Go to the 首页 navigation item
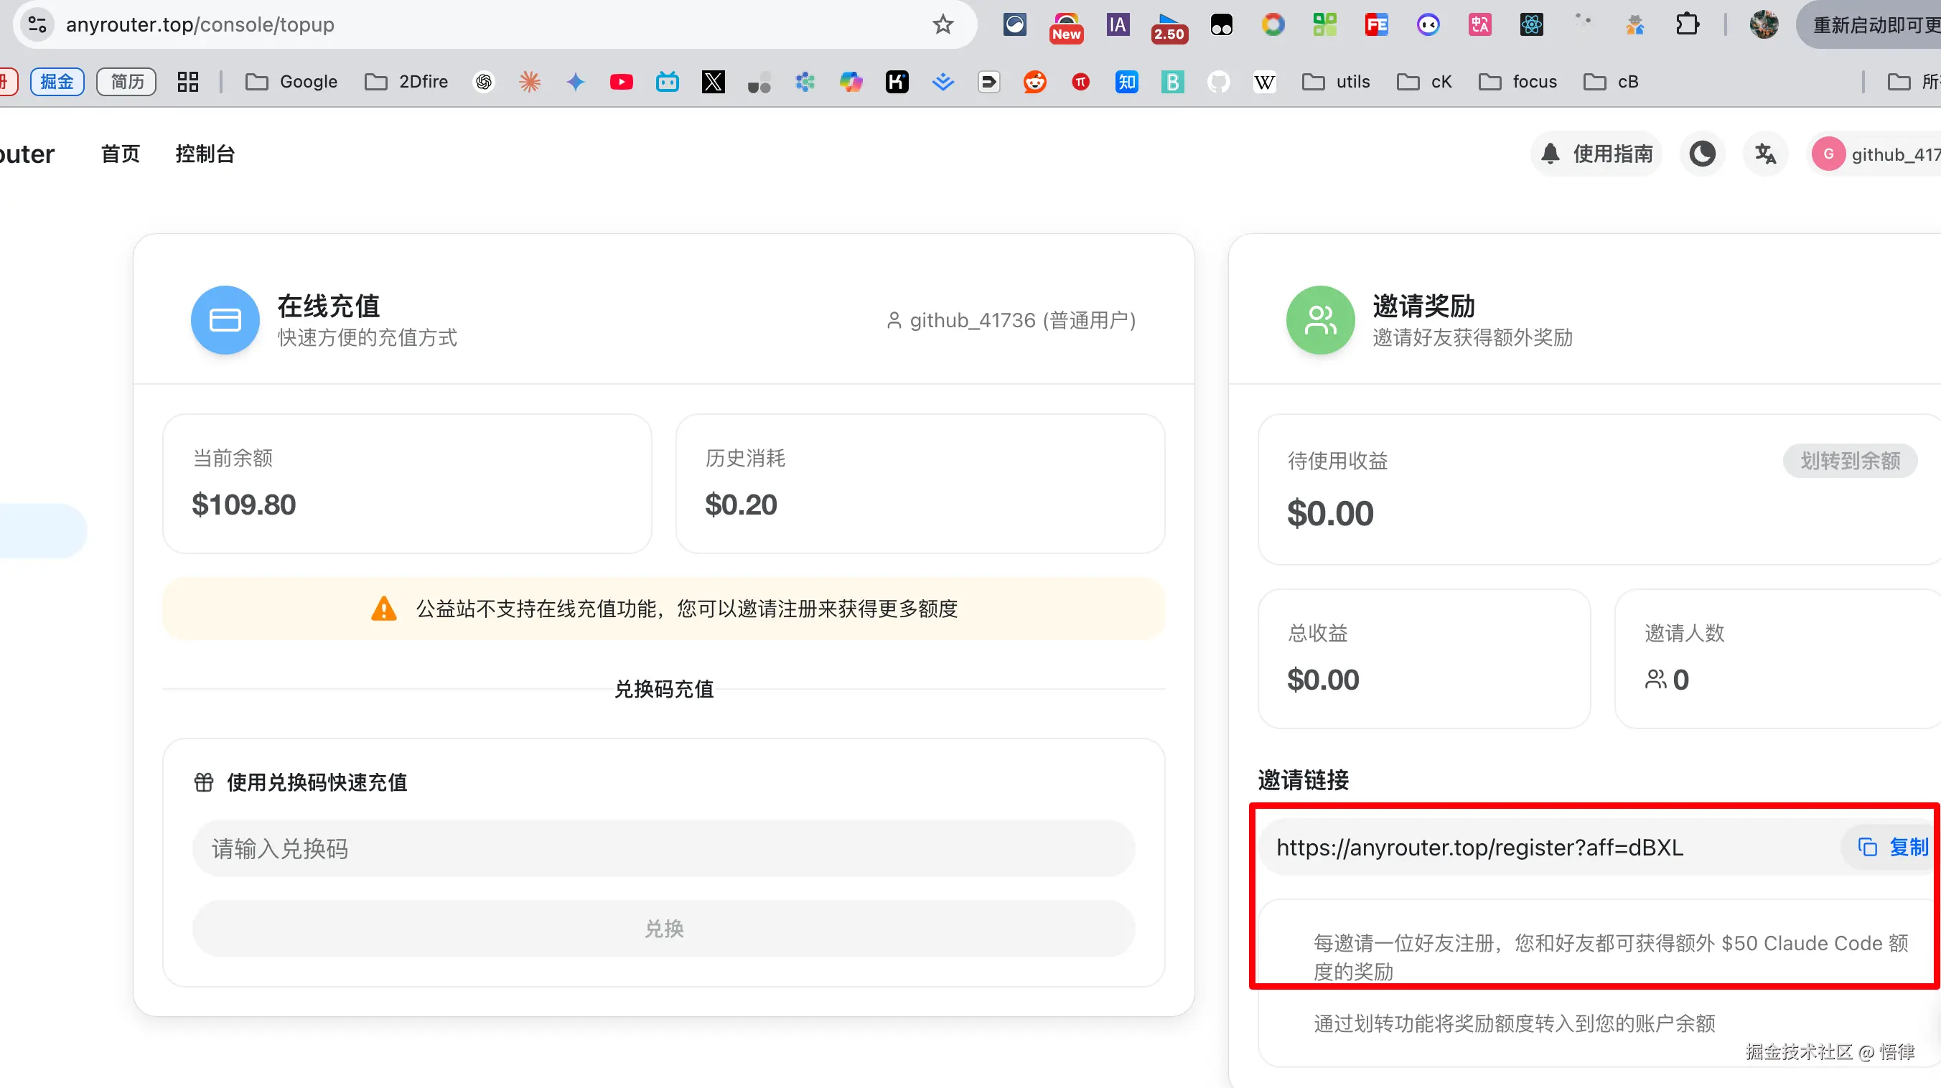Image resolution: width=1941 pixels, height=1088 pixels. click(x=121, y=154)
